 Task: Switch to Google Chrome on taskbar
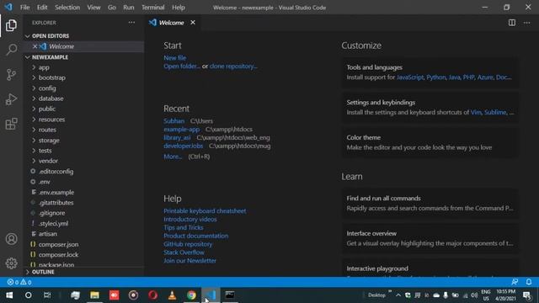(191, 295)
